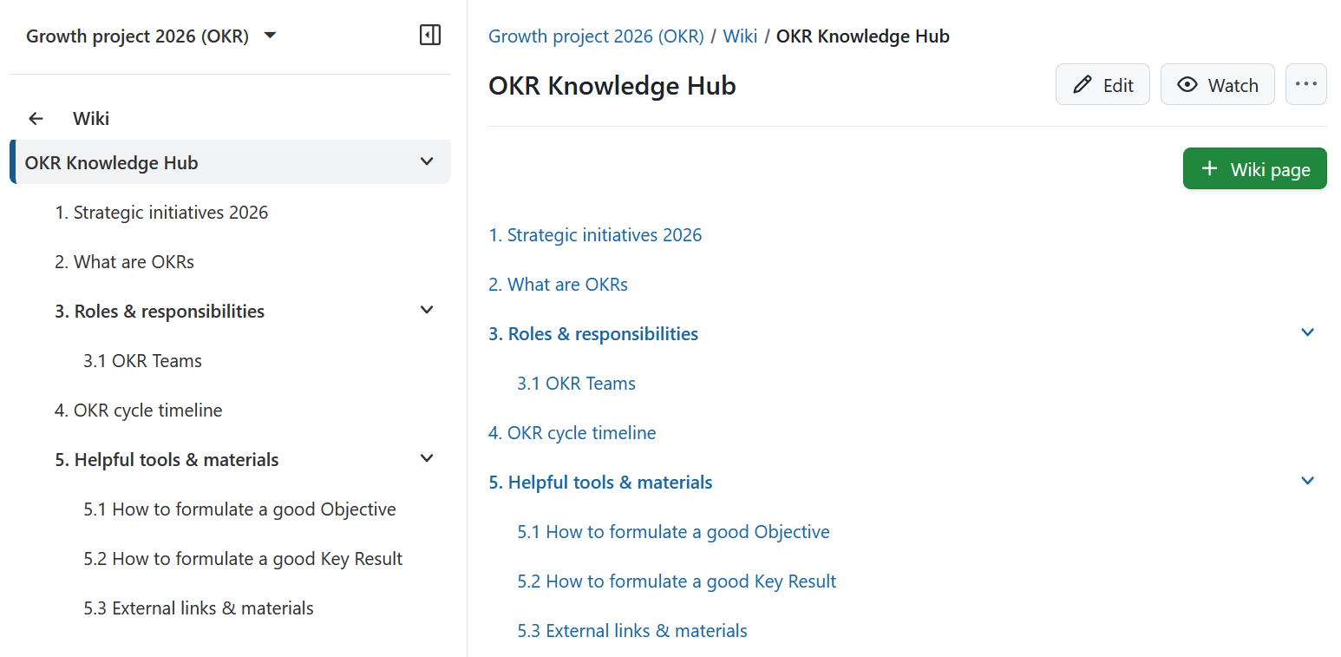Image resolution: width=1341 pixels, height=657 pixels.
Task: Collapse Roles & responsibilities on the page
Action: [x=1307, y=332]
